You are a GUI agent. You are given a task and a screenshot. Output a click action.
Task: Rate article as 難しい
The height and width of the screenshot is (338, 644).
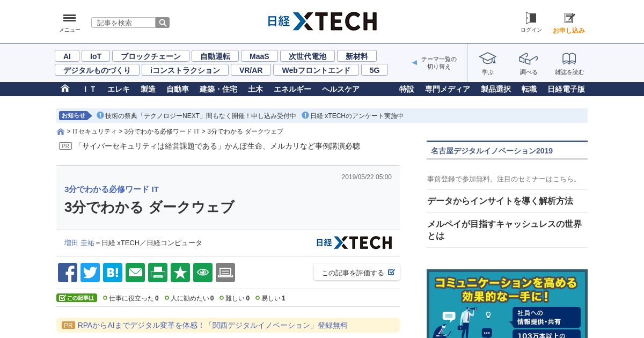click(x=235, y=298)
